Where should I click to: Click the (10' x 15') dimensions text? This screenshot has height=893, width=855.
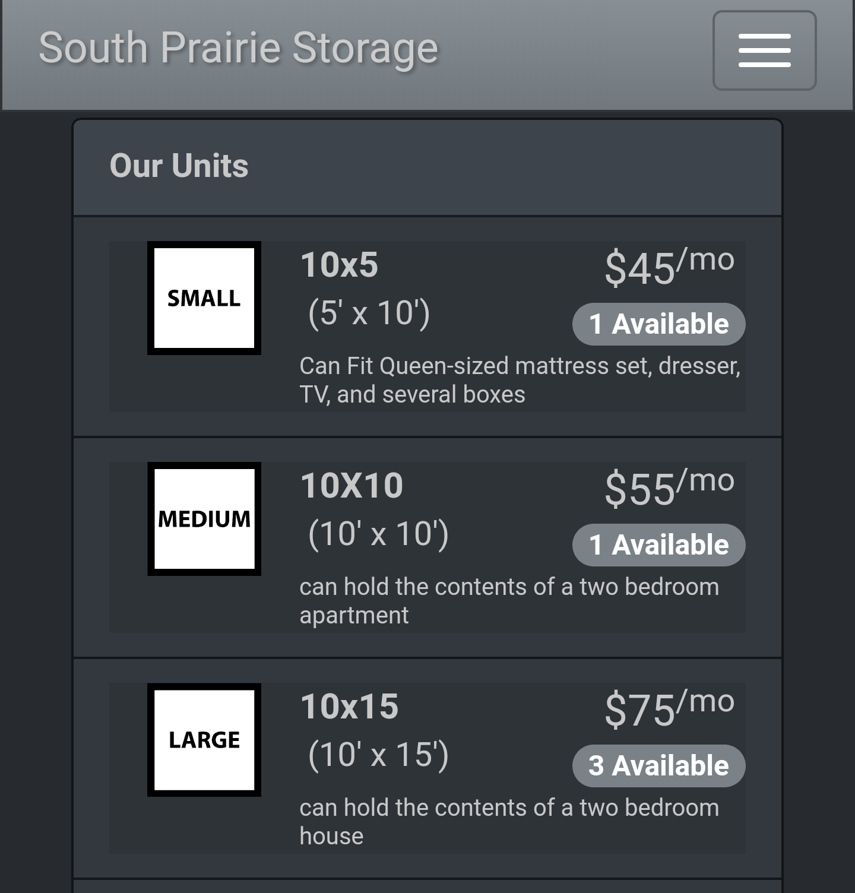378,755
